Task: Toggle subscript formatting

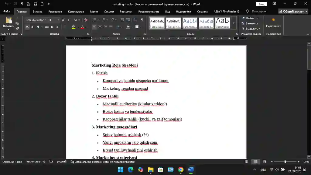Action: [52, 27]
